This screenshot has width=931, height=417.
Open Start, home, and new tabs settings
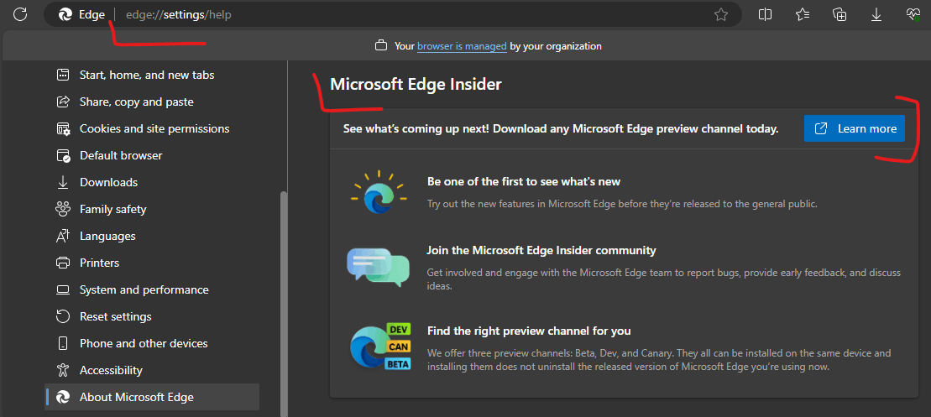point(152,76)
